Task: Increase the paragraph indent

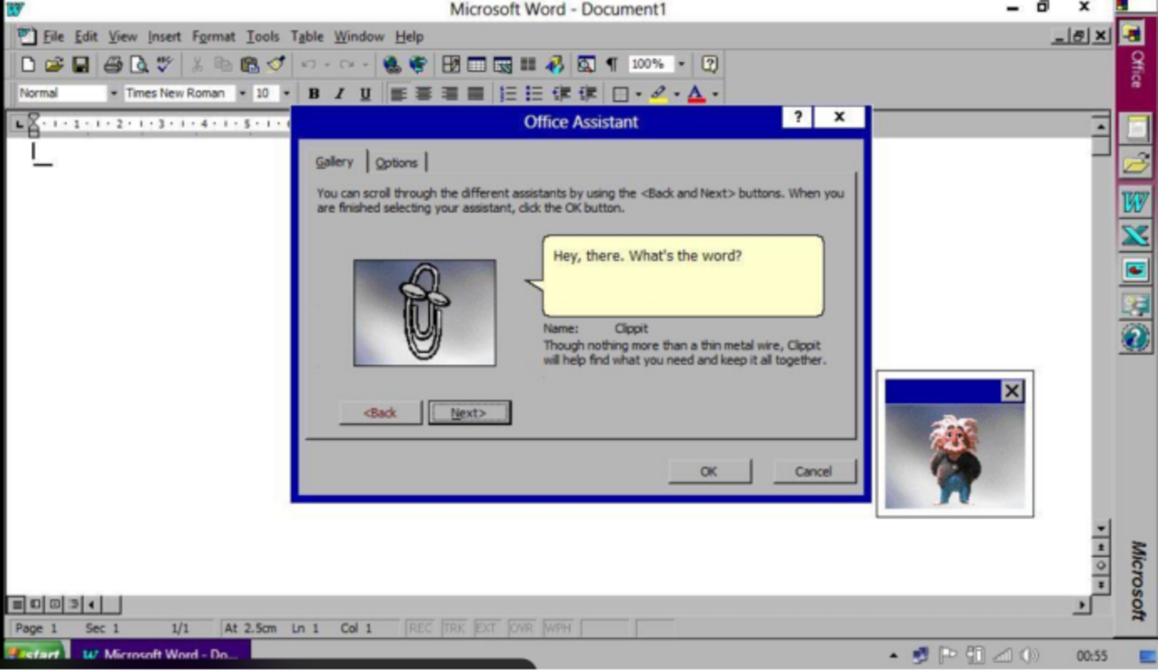Action: coord(587,94)
